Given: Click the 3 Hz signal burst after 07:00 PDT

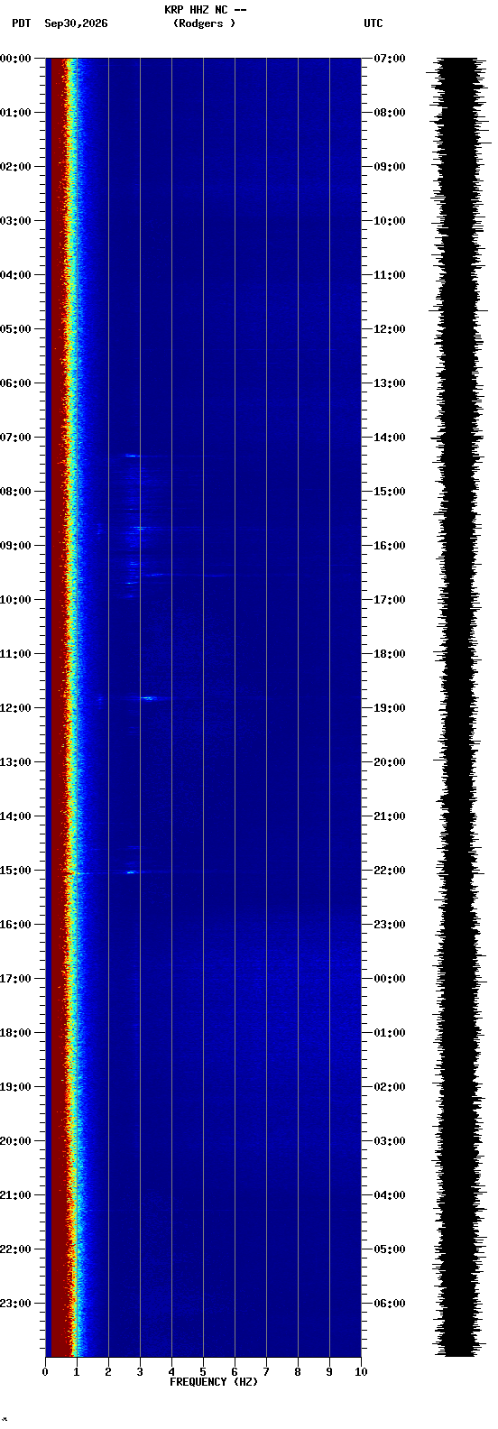Looking at the screenshot, I should (x=132, y=456).
